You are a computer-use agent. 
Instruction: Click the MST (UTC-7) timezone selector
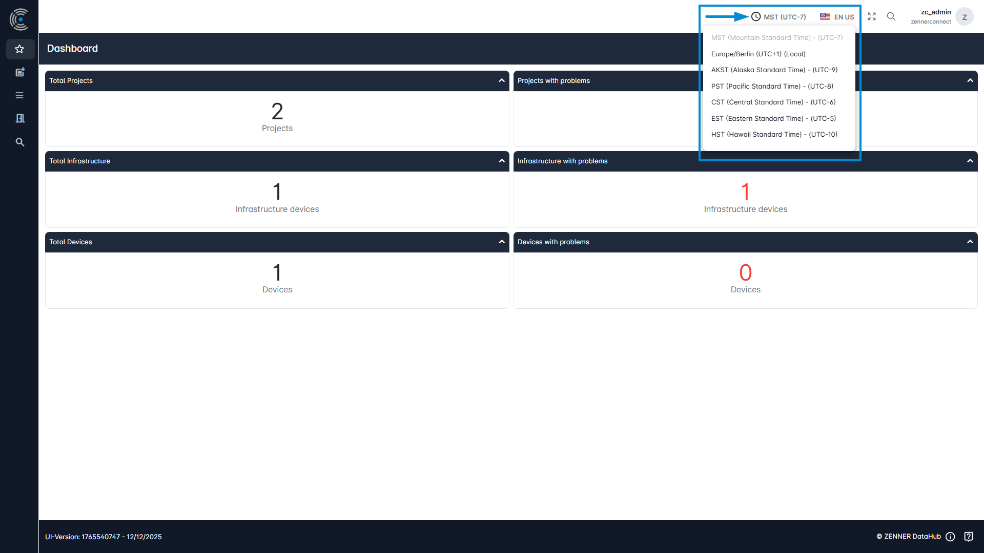pyautogui.click(x=779, y=17)
